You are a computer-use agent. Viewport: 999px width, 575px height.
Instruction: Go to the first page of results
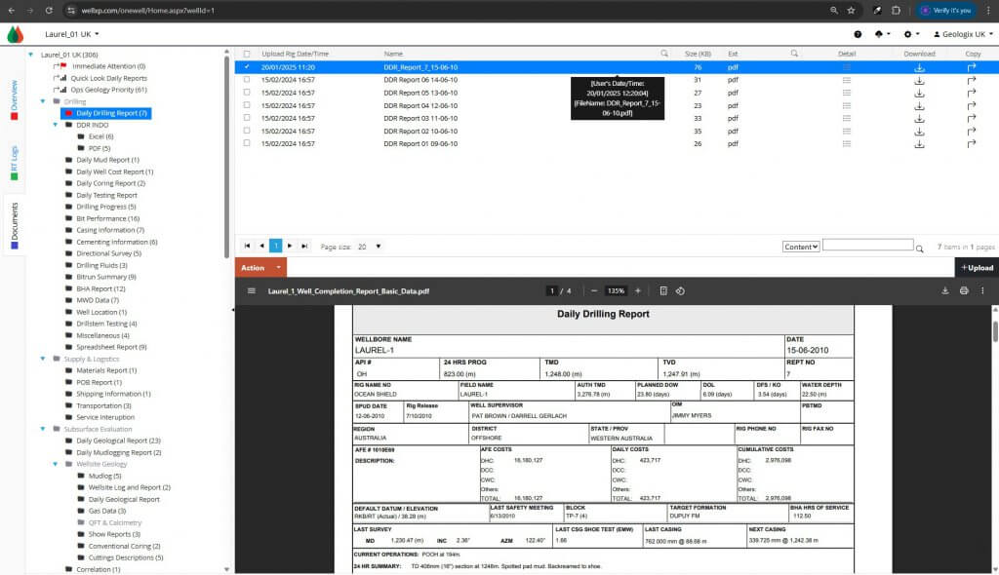(247, 246)
